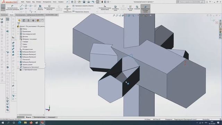Click Отсечь объекты trim tool
This screenshot has height=125, width=222.
tap(40, 8)
